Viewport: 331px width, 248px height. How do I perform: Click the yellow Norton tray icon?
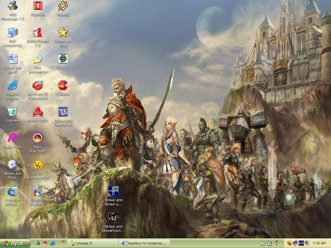click(x=289, y=243)
